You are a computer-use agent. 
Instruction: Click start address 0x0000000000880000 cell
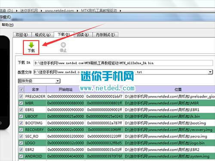pos(66,103)
